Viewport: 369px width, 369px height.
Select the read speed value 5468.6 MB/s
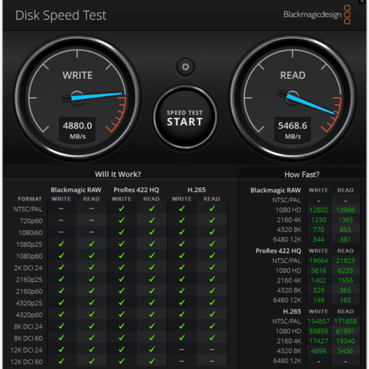coord(293,130)
